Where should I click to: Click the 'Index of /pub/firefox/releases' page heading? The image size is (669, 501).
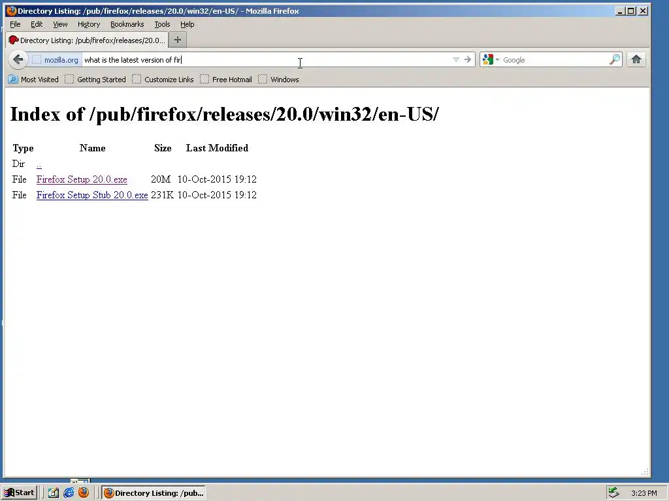click(224, 114)
